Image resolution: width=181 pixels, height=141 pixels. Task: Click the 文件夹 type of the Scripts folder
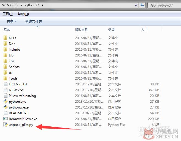click(x=113, y=67)
